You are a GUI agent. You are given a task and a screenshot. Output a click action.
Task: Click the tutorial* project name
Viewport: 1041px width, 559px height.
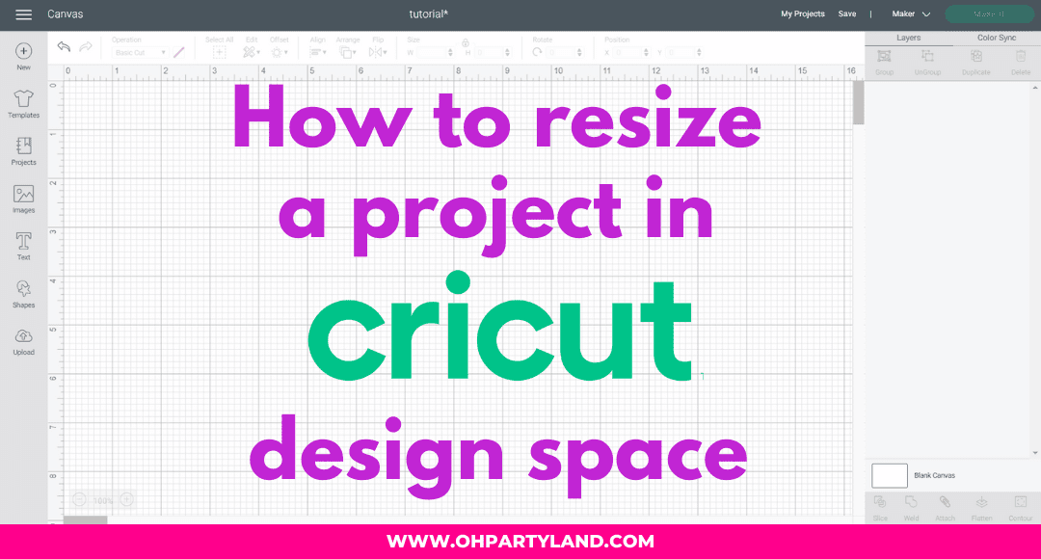pos(428,13)
